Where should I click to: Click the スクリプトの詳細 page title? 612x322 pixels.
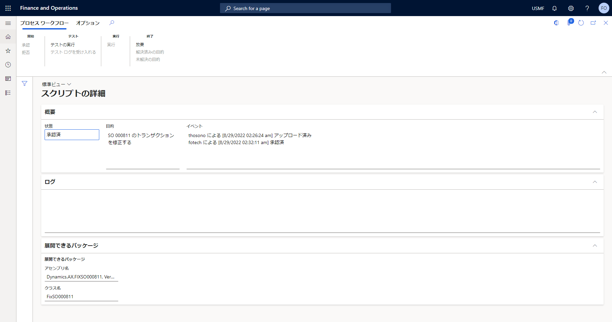pos(73,93)
